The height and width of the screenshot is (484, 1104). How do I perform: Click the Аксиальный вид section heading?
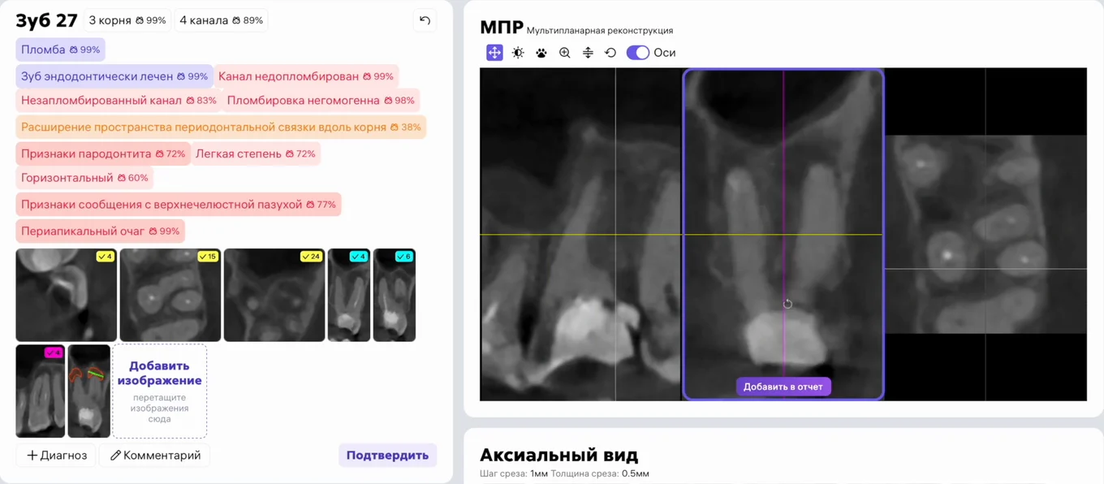click(x=559, y=455)
